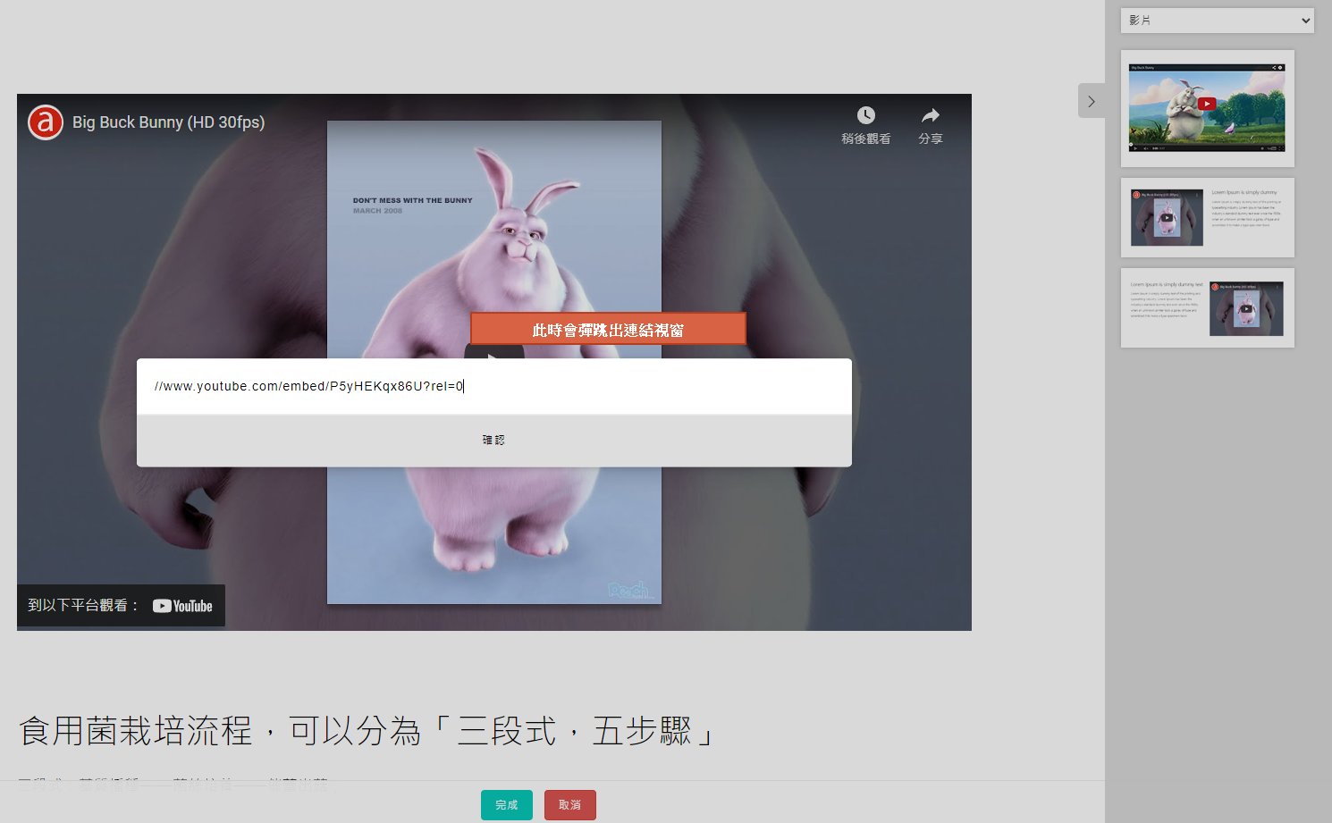Click the 到以下平台觀看 text
Screen dimensions: 1332x823
pos(83,606)
